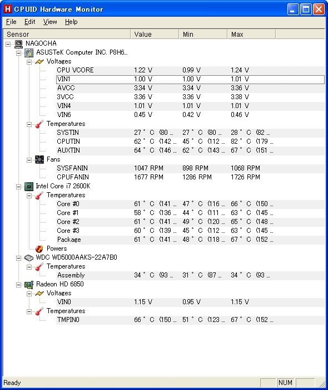Viewport: 328px width, 390px height.
Task: Collapse the Radeon HD 6850 node
Action: [18, 285]
